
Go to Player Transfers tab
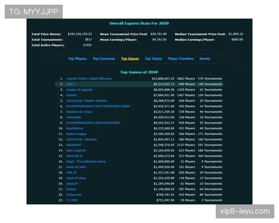point(180,59)
